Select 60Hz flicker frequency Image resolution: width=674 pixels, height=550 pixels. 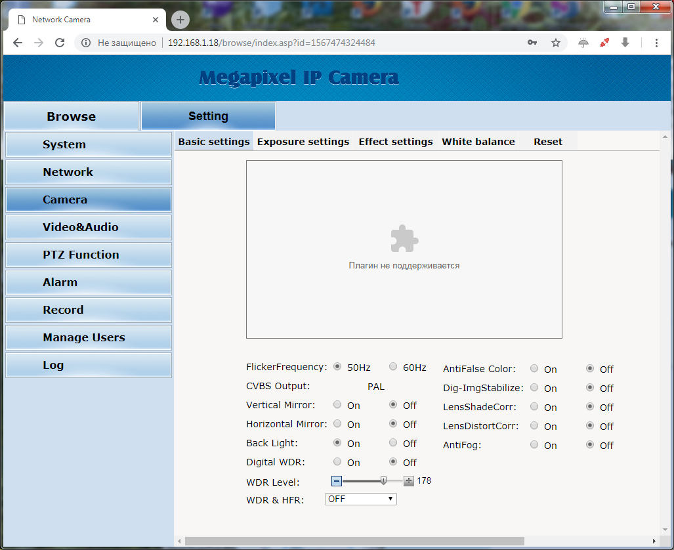(393, 367)
